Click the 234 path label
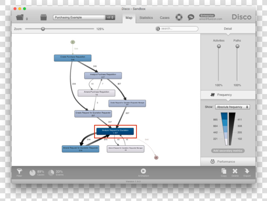The height and width of the screenshot is (201, 267). 74,84
